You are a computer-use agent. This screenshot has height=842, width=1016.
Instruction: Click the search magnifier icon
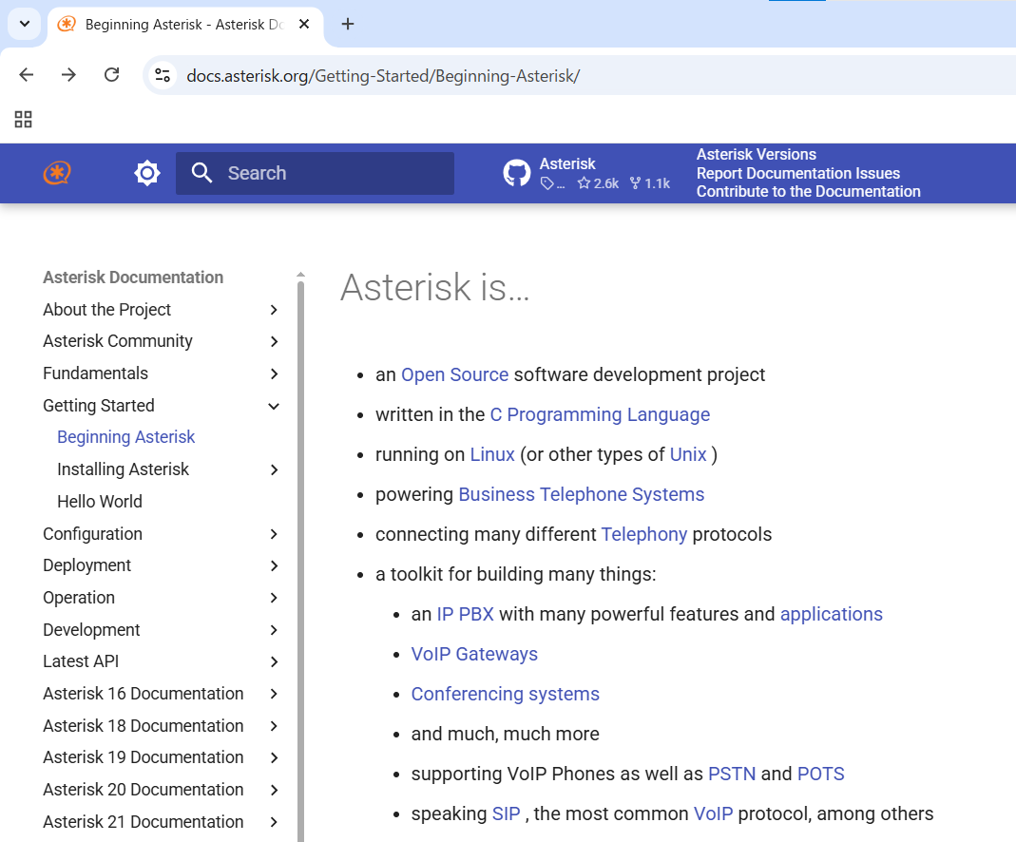point(201,173)
